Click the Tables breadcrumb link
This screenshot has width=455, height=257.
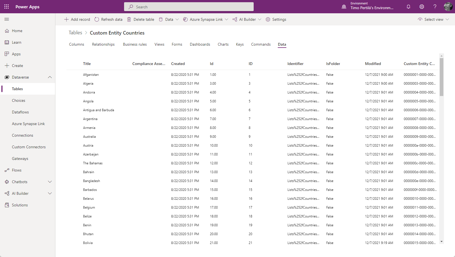coord(75,33)
